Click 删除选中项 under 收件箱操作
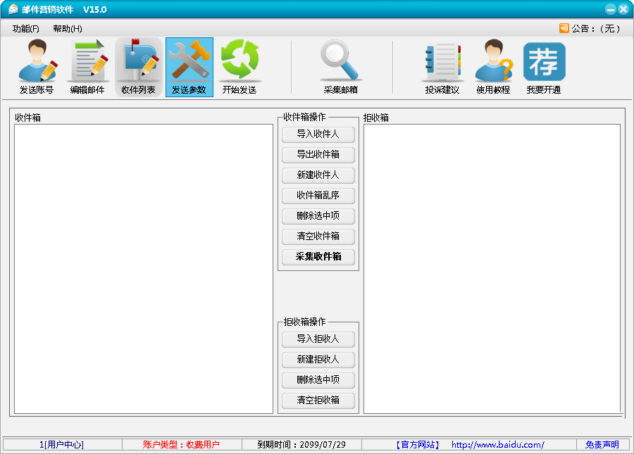This screenshot has height=454, width=634. click(x=318, y=215)
